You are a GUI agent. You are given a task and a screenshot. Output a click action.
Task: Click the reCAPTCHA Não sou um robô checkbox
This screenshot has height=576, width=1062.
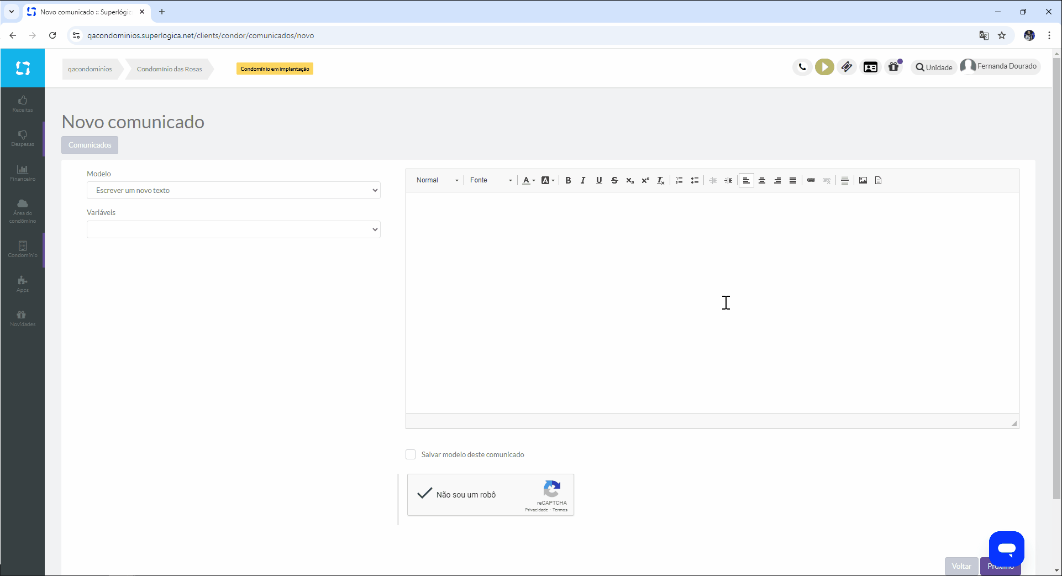tap(424, 494)
